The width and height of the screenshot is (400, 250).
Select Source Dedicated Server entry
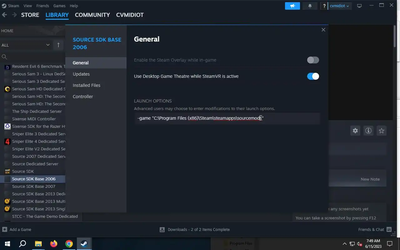(x=35, y=164)
